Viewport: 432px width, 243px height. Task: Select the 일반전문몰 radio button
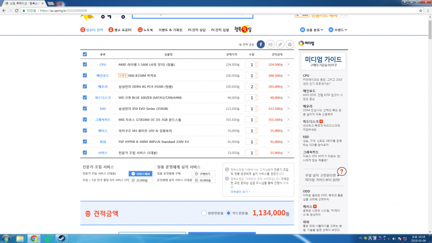coord(204,213)
